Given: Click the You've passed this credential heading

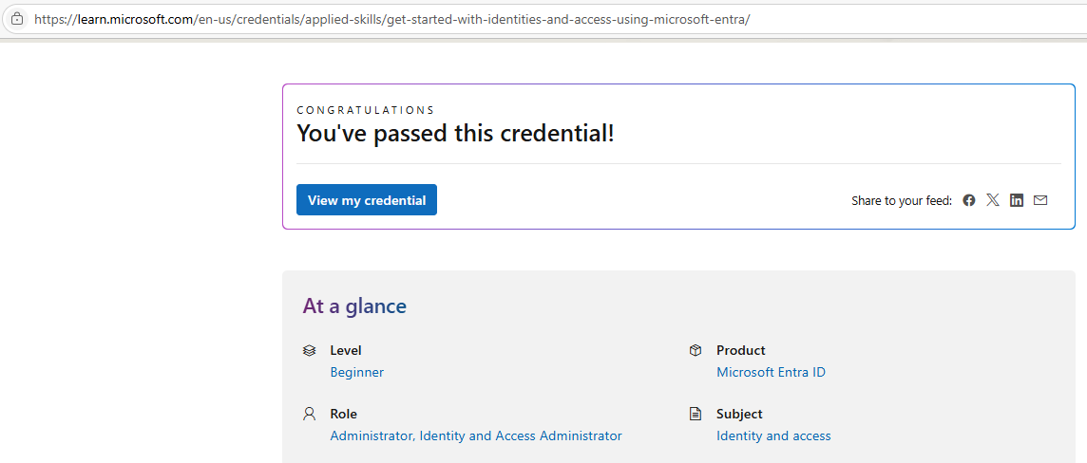Looking at the screenshot, I should 455,133.
